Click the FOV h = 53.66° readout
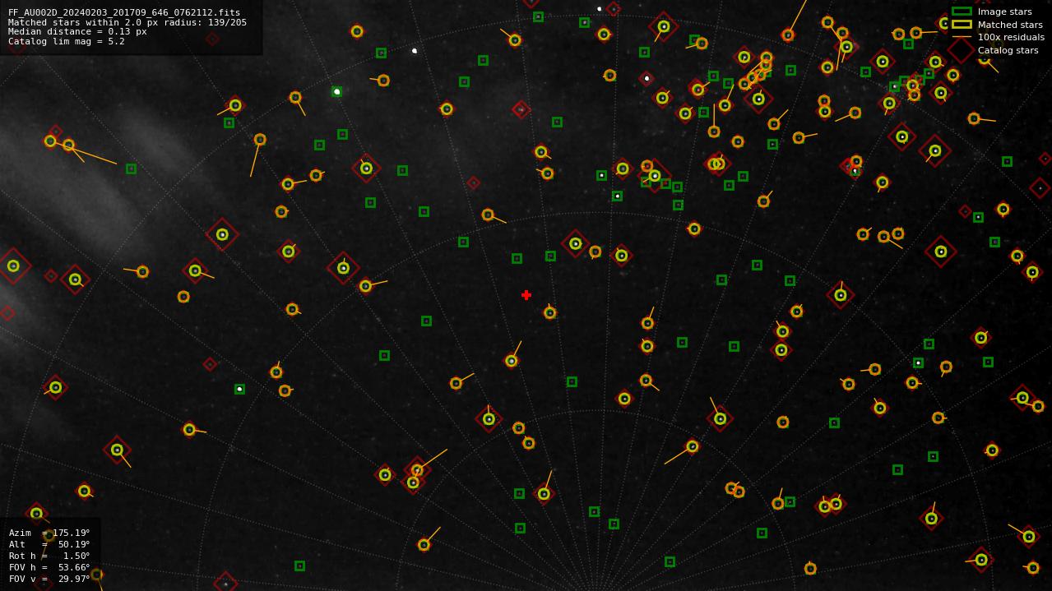The image size is (1052, 591). pyautogui.click(x=49, y=567)
